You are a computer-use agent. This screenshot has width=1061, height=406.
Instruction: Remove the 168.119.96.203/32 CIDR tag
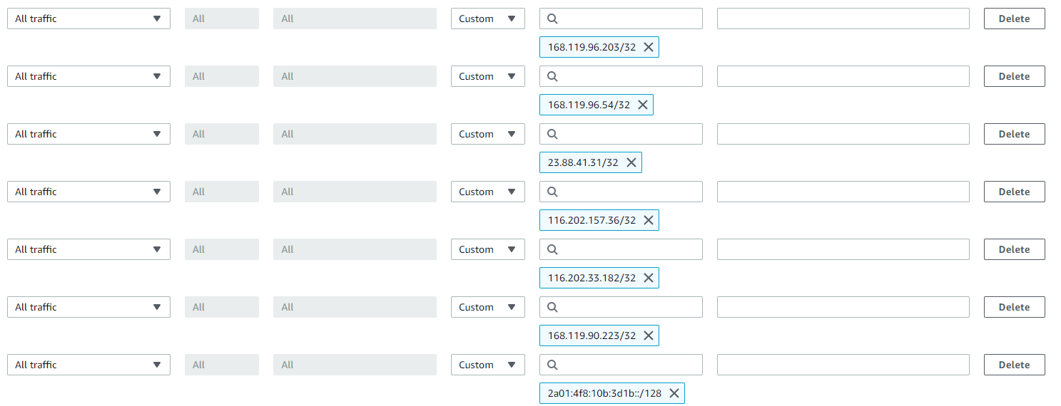(x=649, y=47)
